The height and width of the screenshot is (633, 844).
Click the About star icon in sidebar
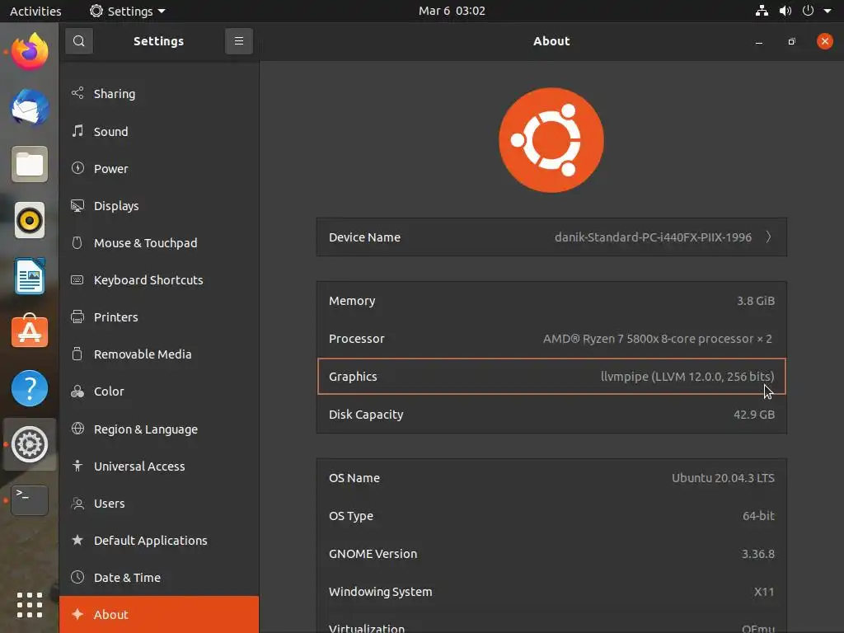click(77, 614)
